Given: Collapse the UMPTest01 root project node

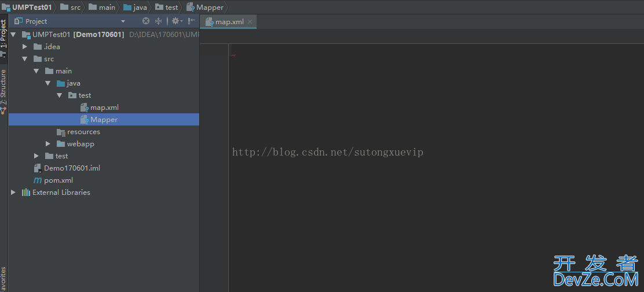Looking at the screenshot, I should [13, 35].
